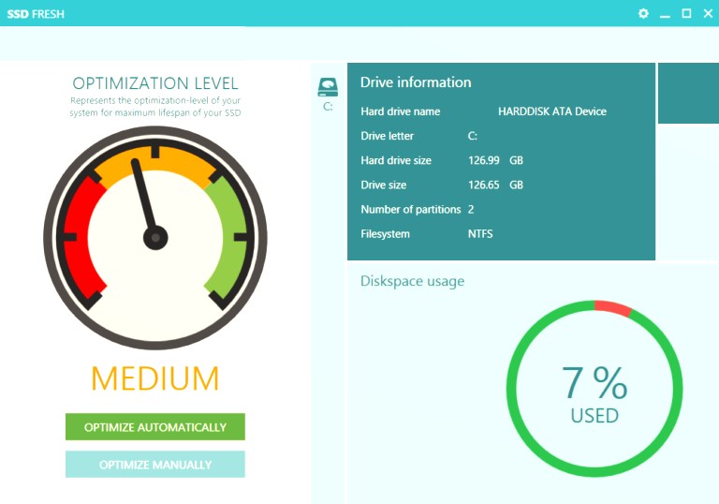719x504 pixels.
Task: Click HARDDISK ATA Device value
Action: (x=552, y=111)
